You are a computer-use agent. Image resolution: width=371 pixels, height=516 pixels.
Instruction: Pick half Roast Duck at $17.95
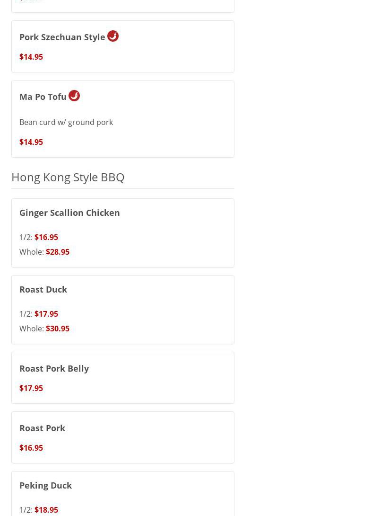click(46, 314)
